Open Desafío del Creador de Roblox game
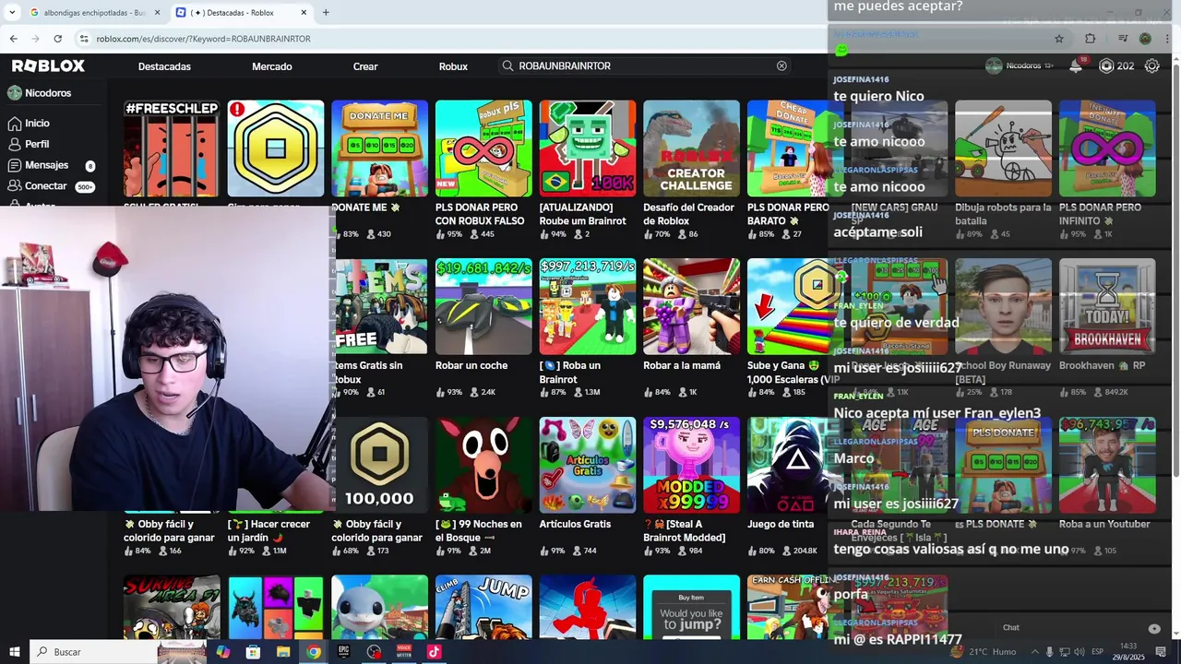The width and height of the screenshot is (1181, 664). pyautogui.click(x=691, y=148)
